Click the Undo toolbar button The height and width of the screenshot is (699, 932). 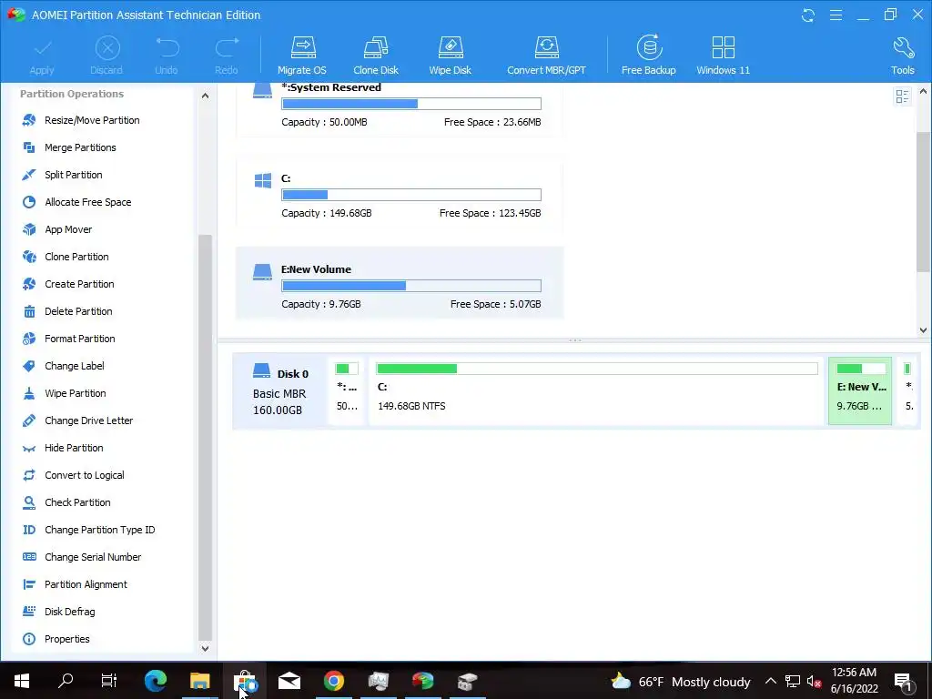(x=167, y=56)
